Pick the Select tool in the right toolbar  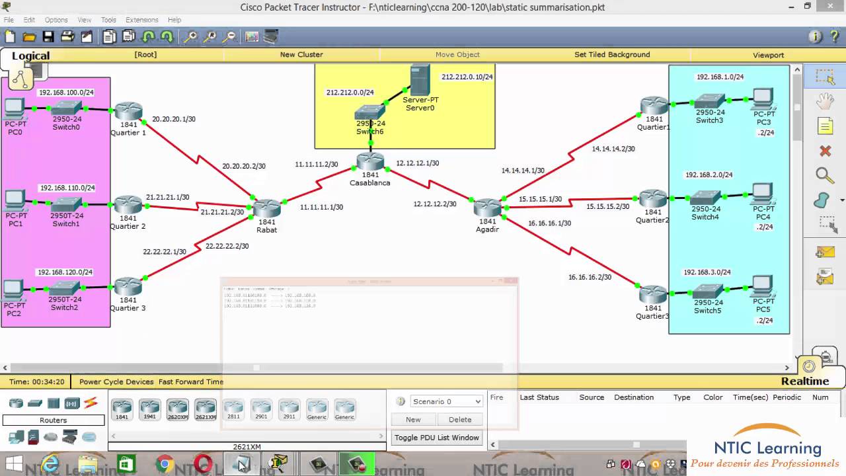(825, 77)
